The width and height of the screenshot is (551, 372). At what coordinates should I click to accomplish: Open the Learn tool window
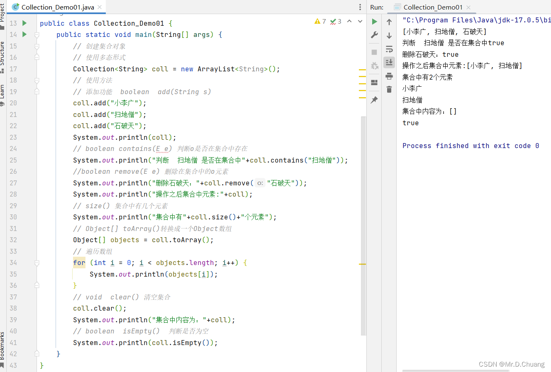pos(3,95)
